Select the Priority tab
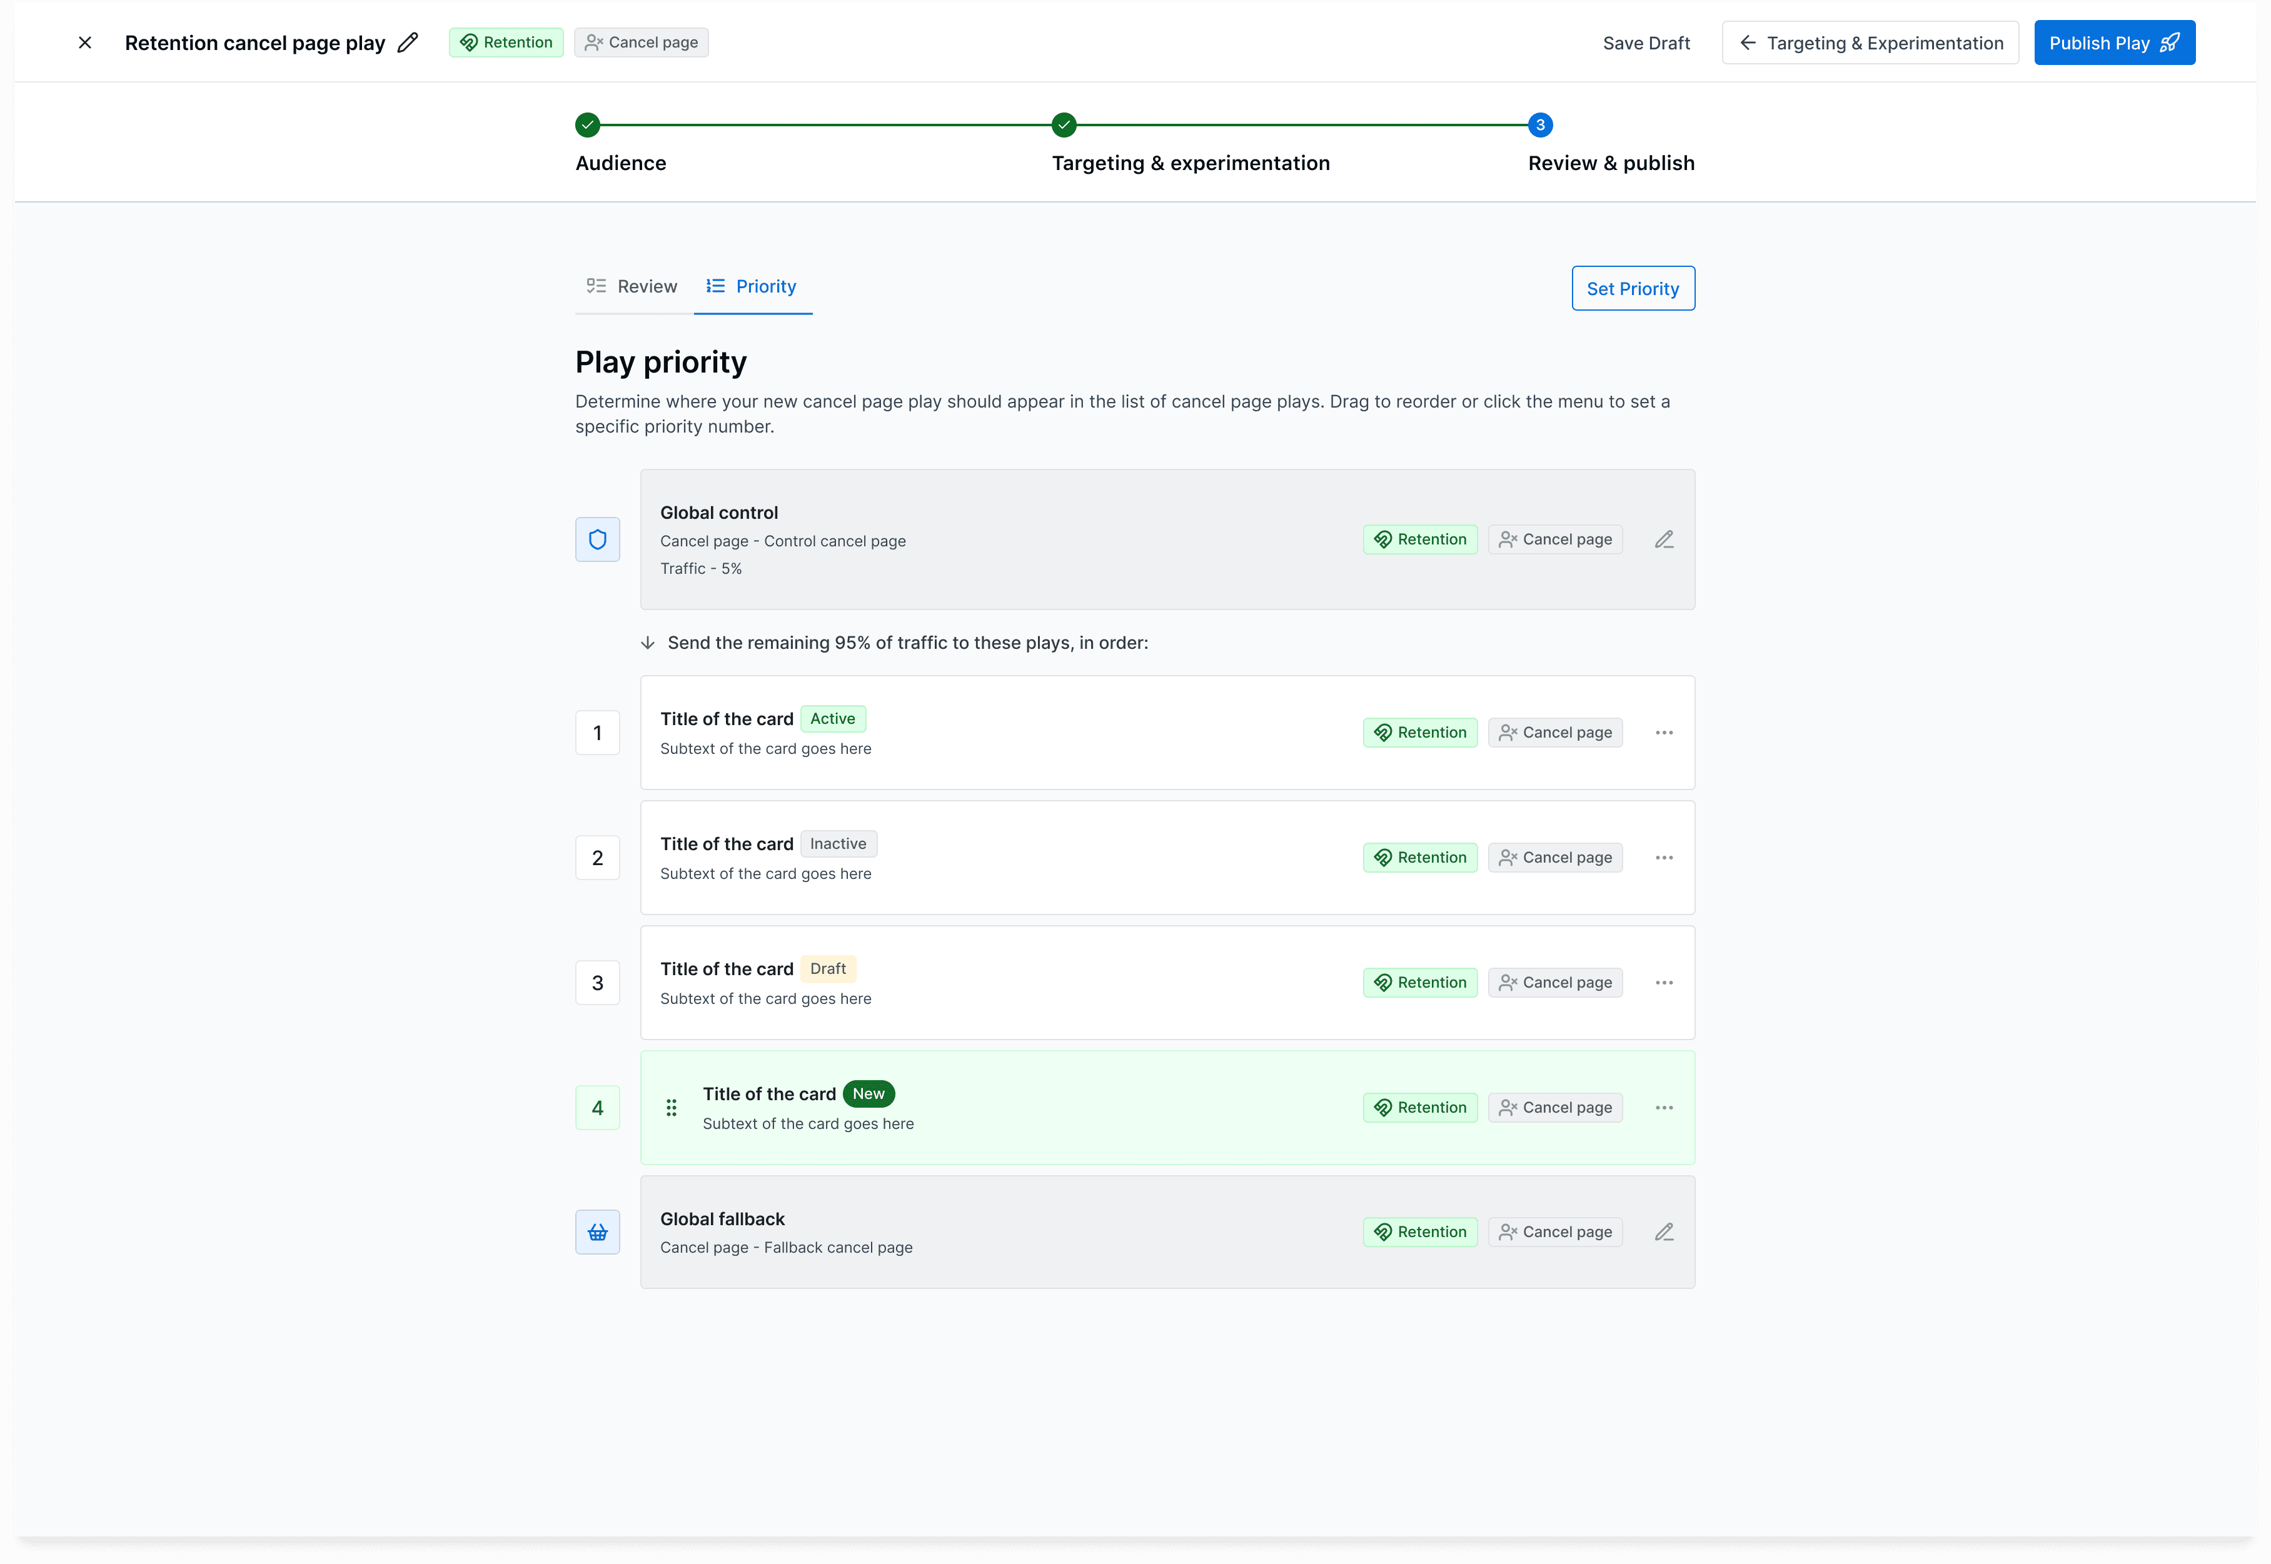The height and width of the screenshot is (1564, 2271). pyautogui.click(x=752, y=287)
